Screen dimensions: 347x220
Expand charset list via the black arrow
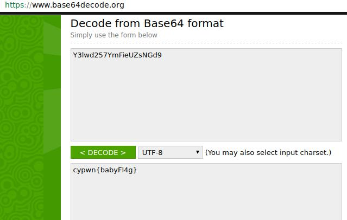point(198,152)
